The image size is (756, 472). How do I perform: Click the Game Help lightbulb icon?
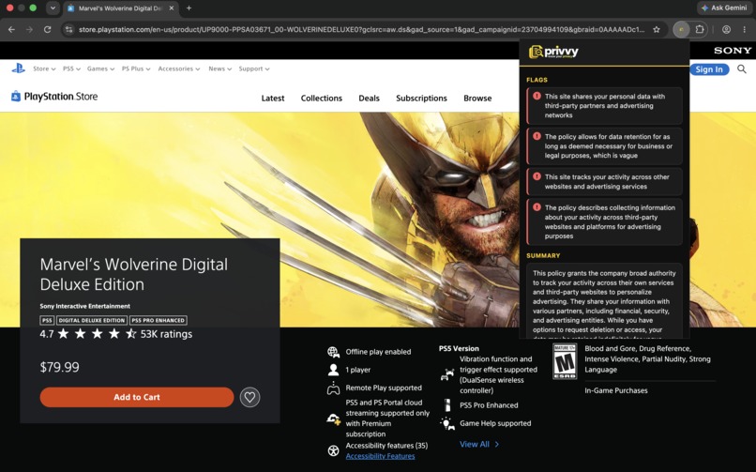pos(447,423)
